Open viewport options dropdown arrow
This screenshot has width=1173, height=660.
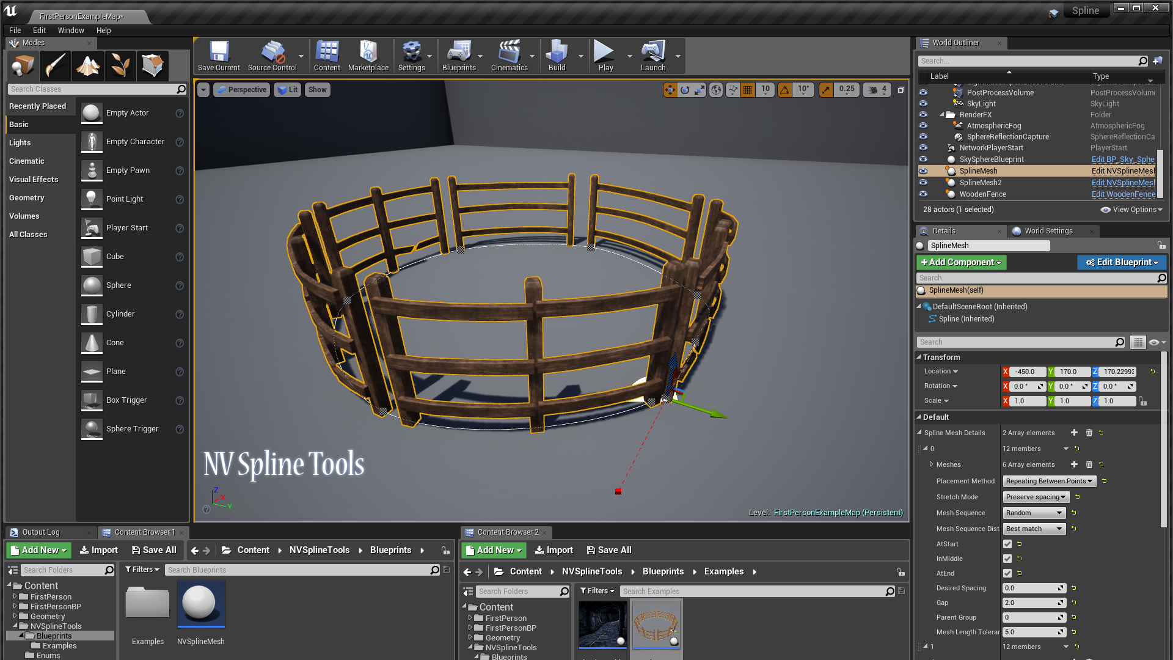(203, 90)
